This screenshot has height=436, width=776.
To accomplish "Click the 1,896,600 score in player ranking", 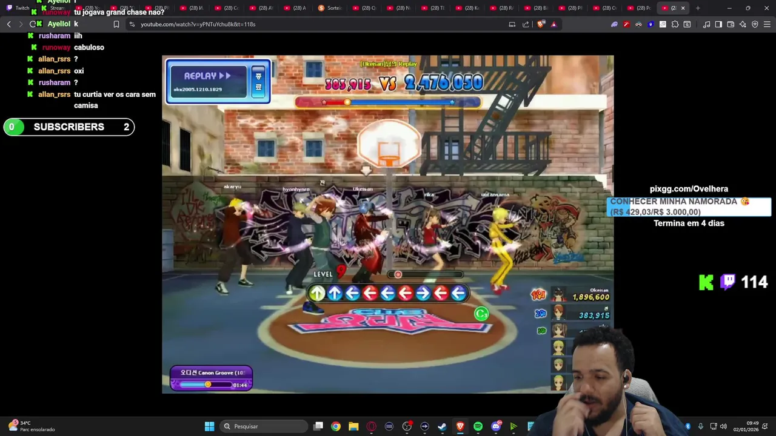I will 590,297.
